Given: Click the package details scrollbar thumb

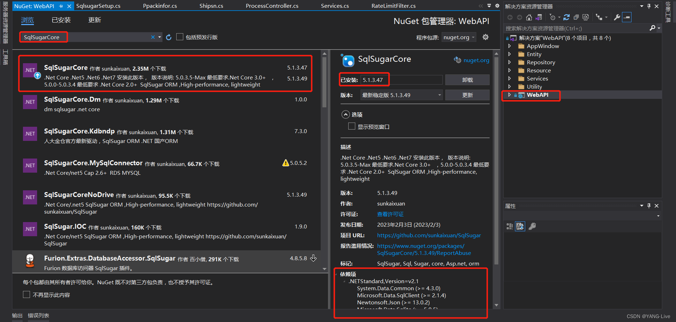Looking at the screenshot, I should pyautogui.click(x=496, y=161).
